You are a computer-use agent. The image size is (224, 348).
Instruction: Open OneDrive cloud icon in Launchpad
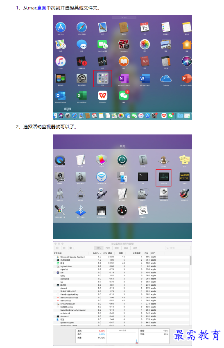point(166,78)
